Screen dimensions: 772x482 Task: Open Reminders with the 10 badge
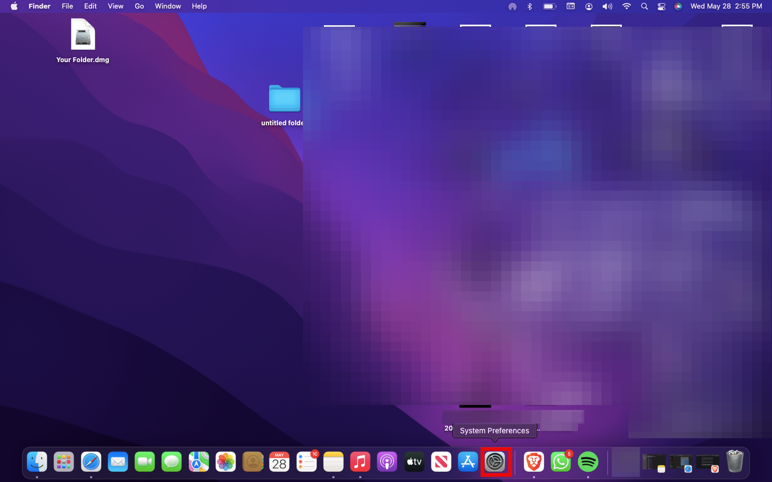(307, 462)
